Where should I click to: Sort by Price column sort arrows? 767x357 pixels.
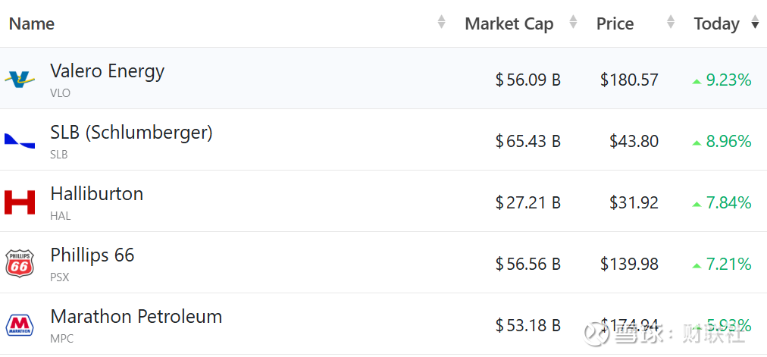[670, 23]
